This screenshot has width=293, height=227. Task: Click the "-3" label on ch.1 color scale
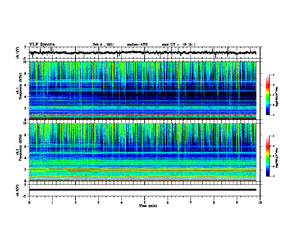pos(273,75)
